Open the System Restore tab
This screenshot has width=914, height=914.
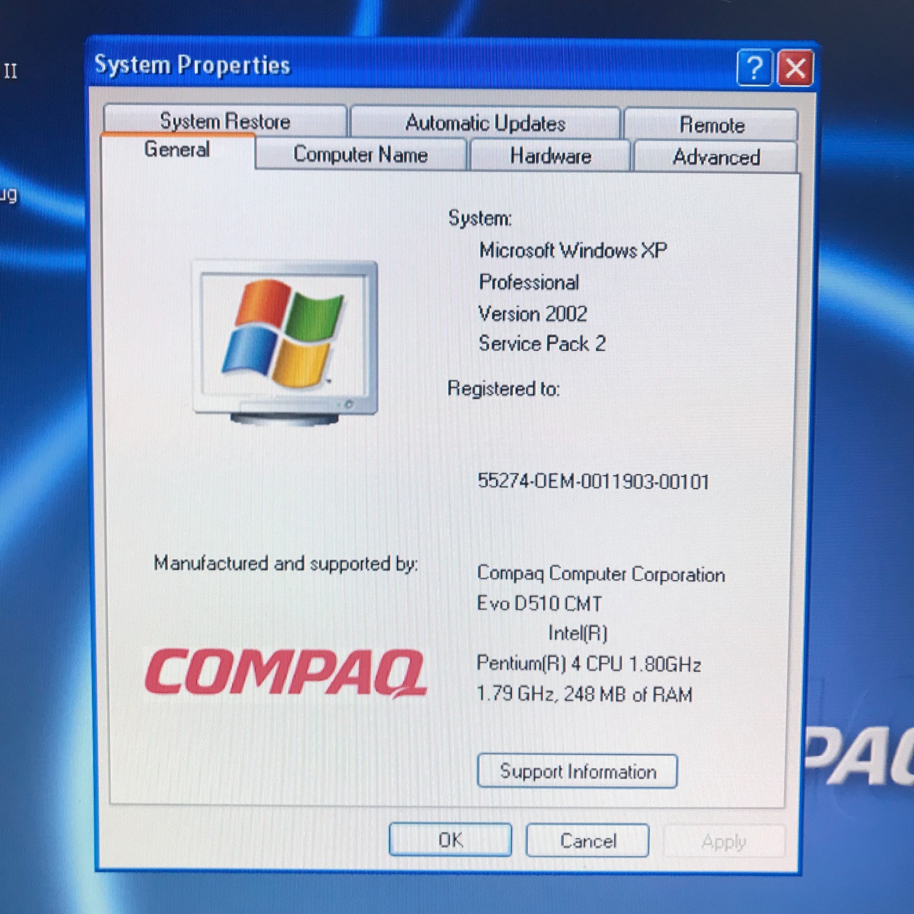225,121
